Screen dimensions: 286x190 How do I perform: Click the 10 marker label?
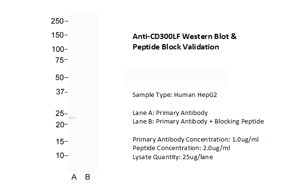coord(59,155)
